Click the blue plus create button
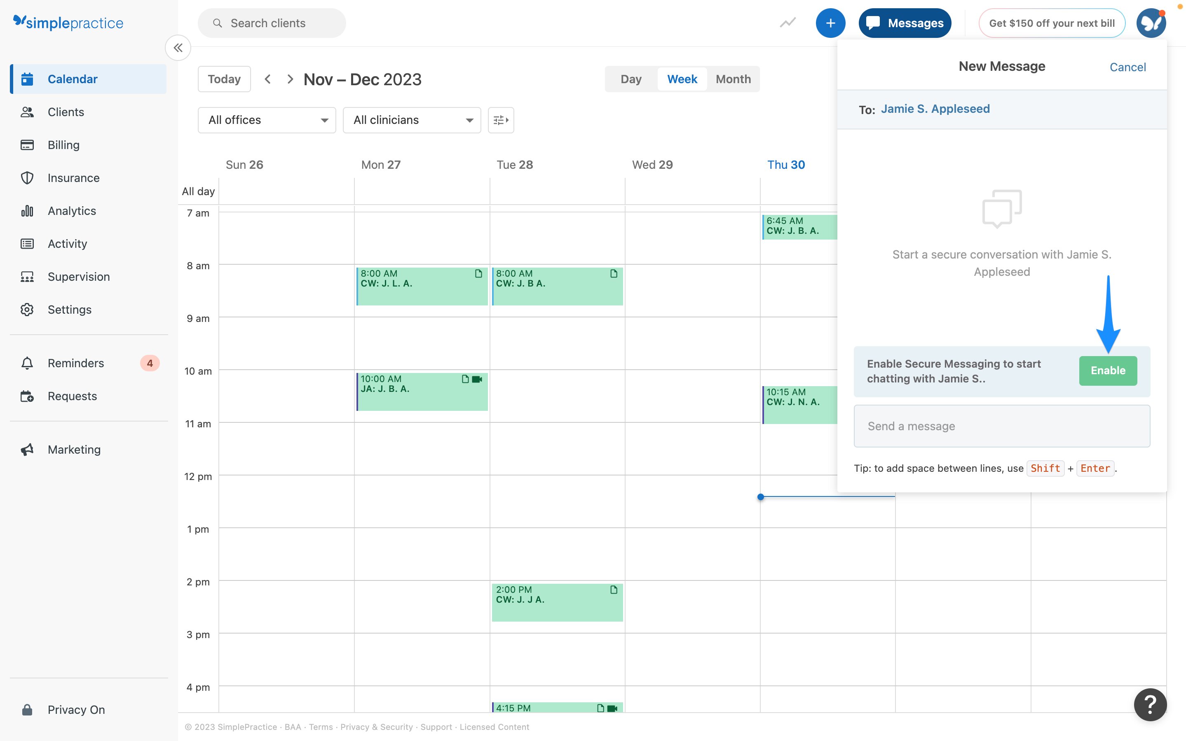Screen dimensions: 1186x741 pyautogui.click(x=830, y=23)
